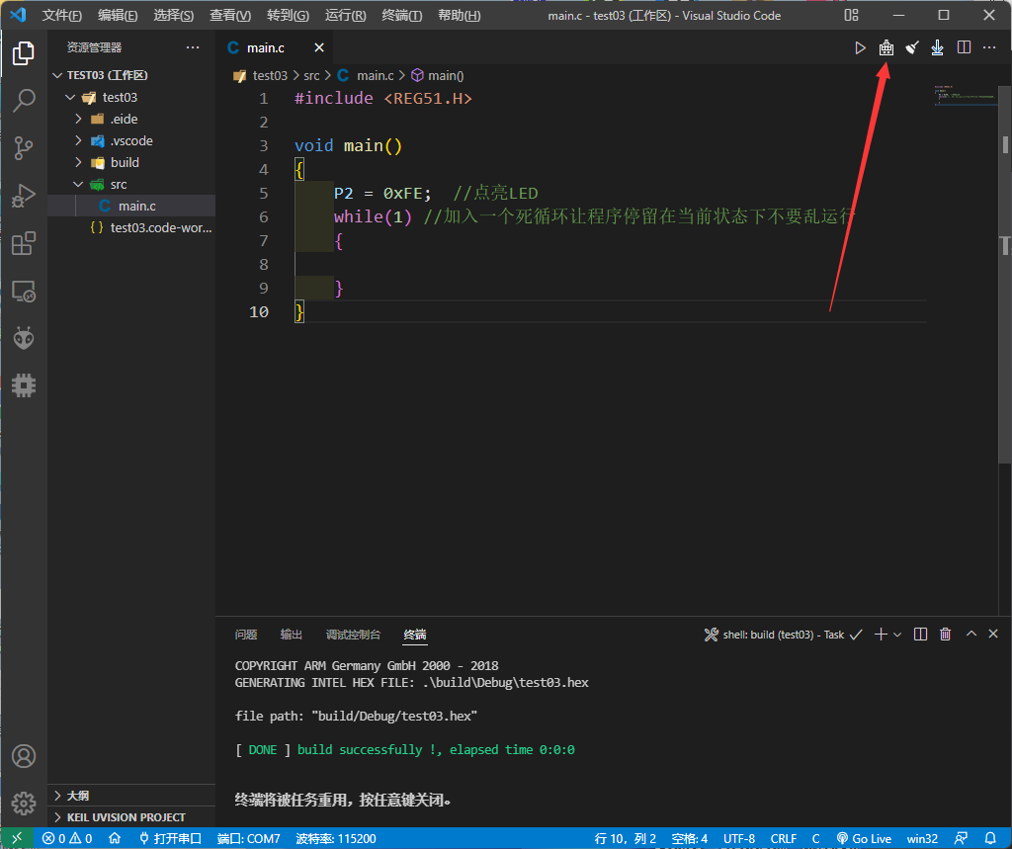Viewport: 1012px width, 849px height.
Task: Collapse the test03 folder
Action: (70, 98)
